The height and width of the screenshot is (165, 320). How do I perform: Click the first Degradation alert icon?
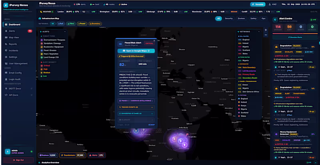[276, 47]
